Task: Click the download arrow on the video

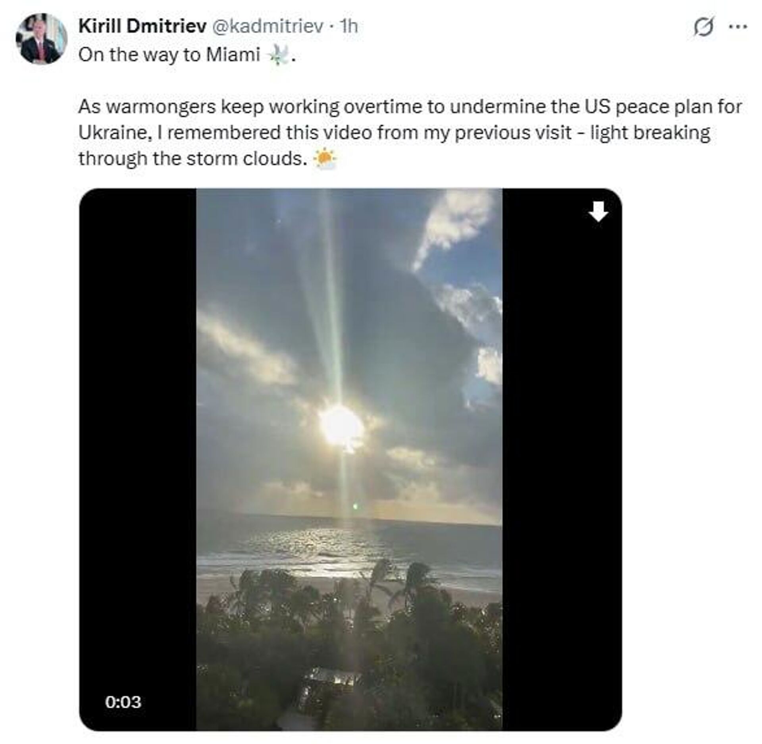Action: pyautogui.click(x=598, y=211)
